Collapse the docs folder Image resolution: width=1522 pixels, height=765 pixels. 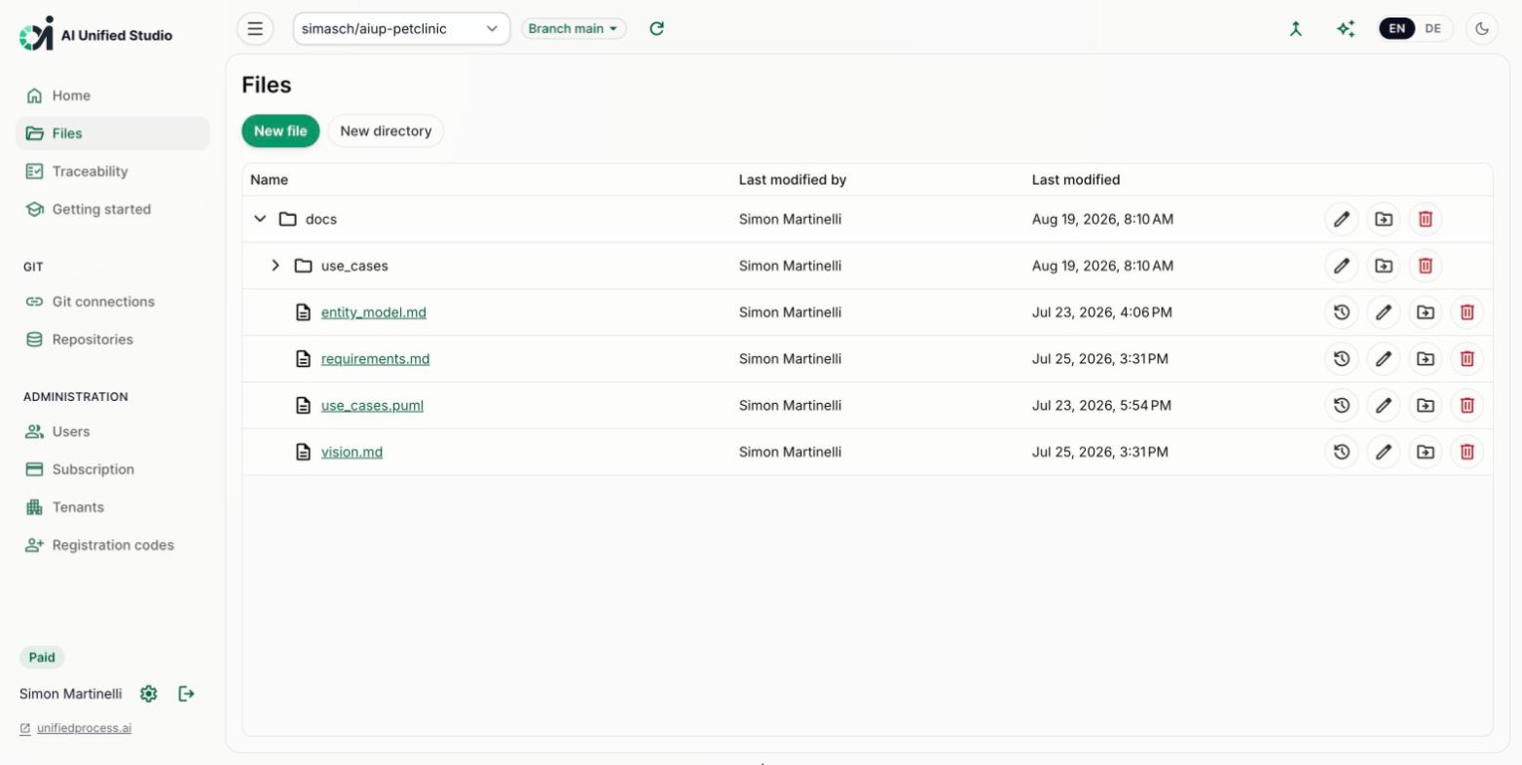pos(260,219)
